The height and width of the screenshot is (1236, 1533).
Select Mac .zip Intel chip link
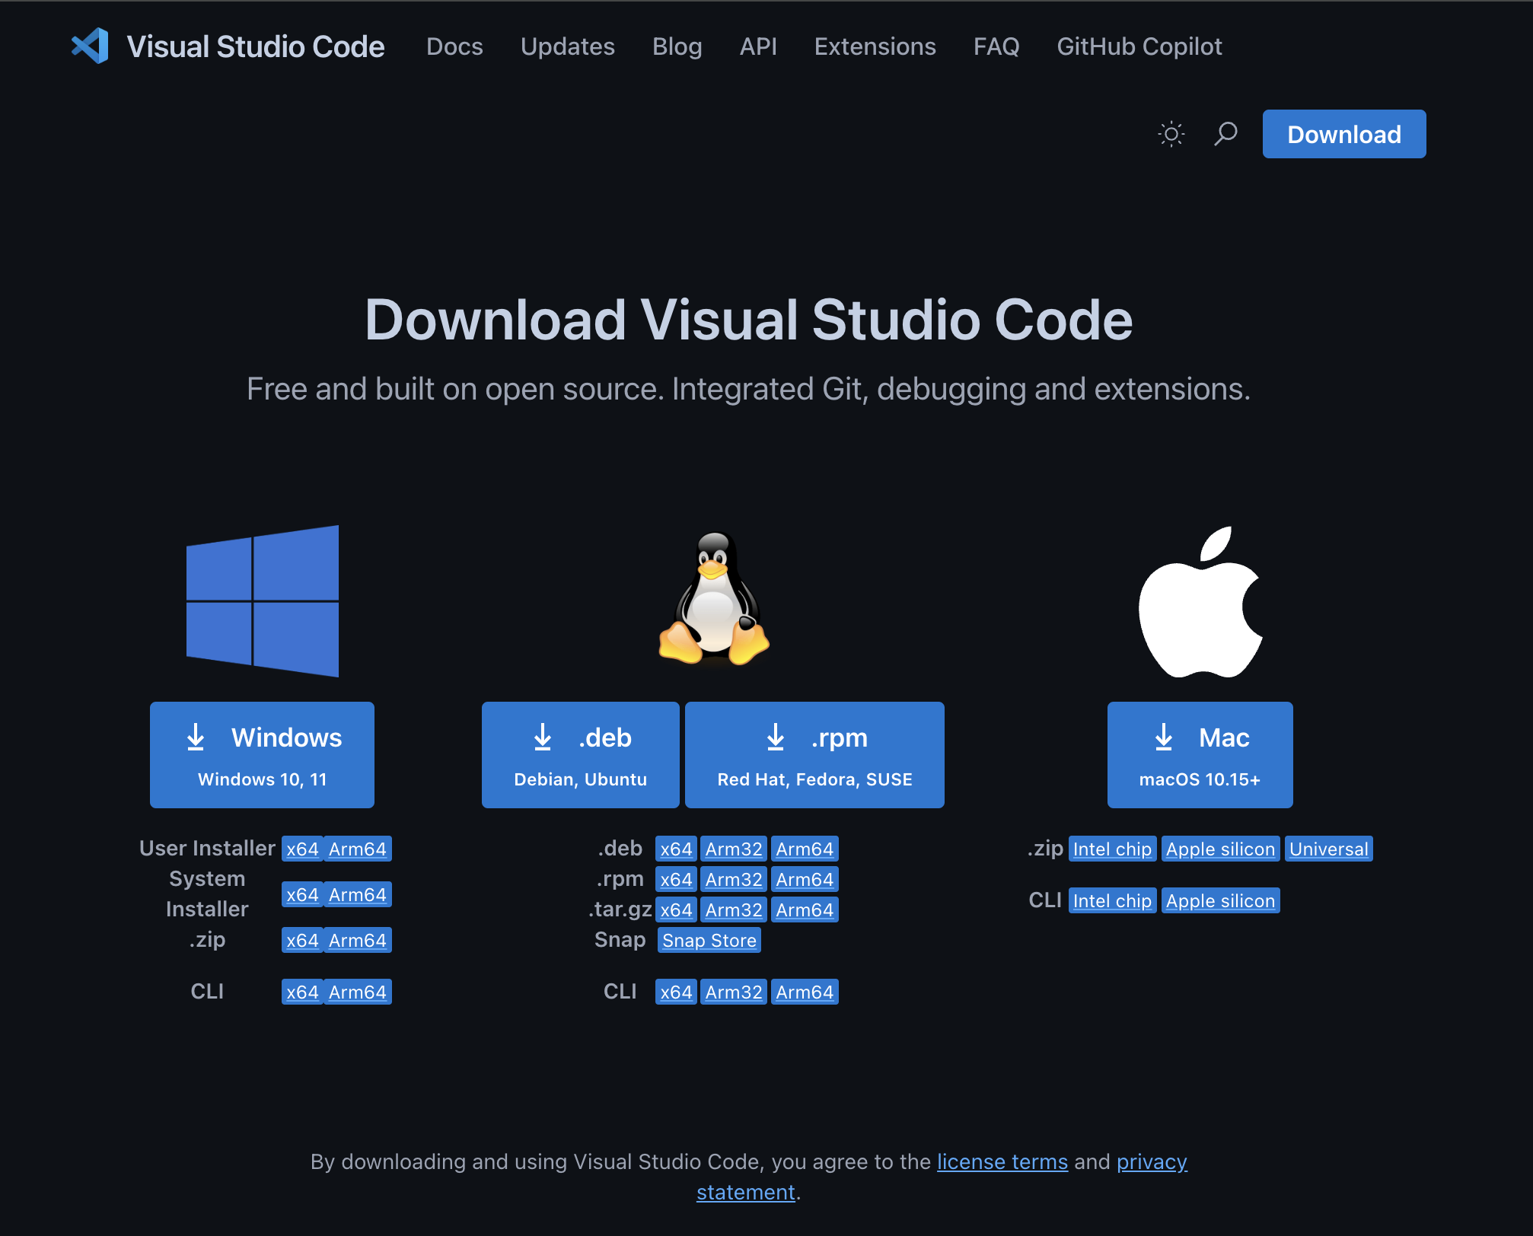pyautogui.click(x=1112, y=849)
